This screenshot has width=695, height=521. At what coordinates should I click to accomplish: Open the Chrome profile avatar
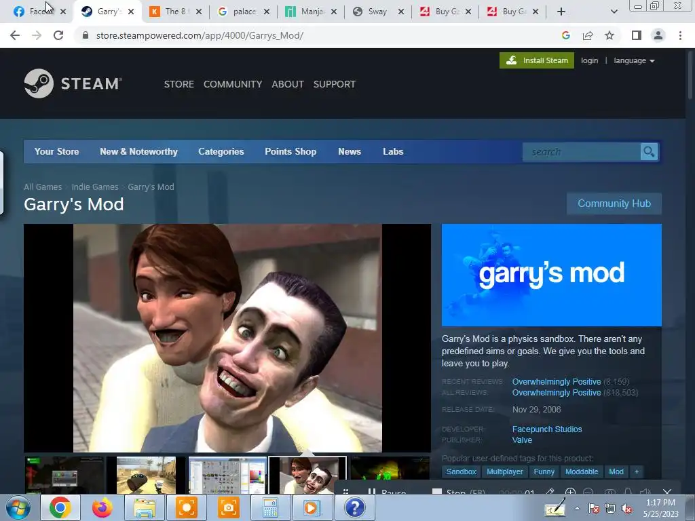658,35
